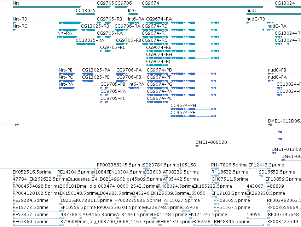Select transcript Nrt-RB label

(x=19, y=19)
